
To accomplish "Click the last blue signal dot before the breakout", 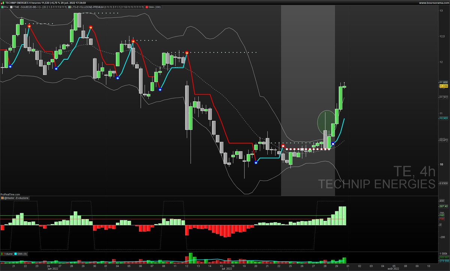I will pyautogui.click(x=333, y=144).
